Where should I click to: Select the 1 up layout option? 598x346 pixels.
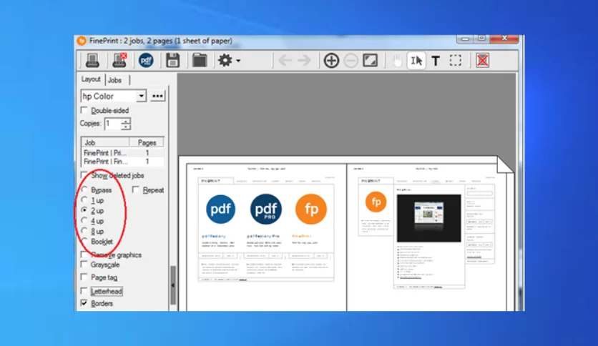(84, 199)
